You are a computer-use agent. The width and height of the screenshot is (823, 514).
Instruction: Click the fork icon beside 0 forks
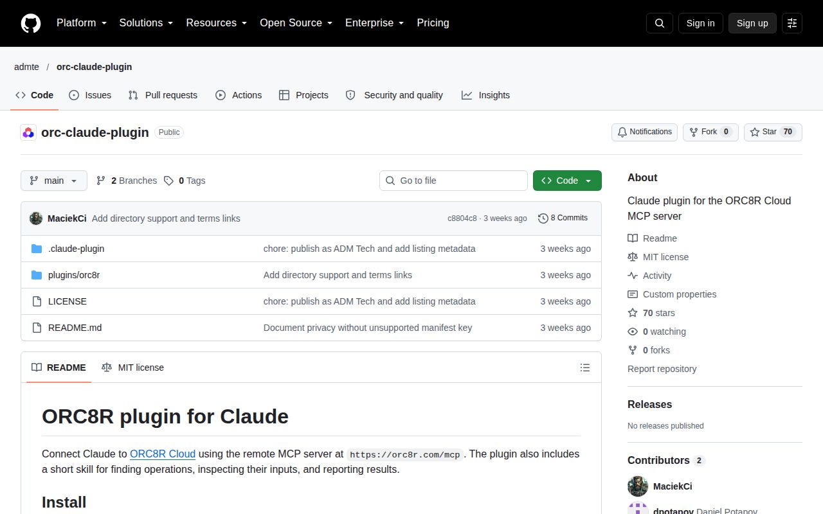(x=633, y=350)
